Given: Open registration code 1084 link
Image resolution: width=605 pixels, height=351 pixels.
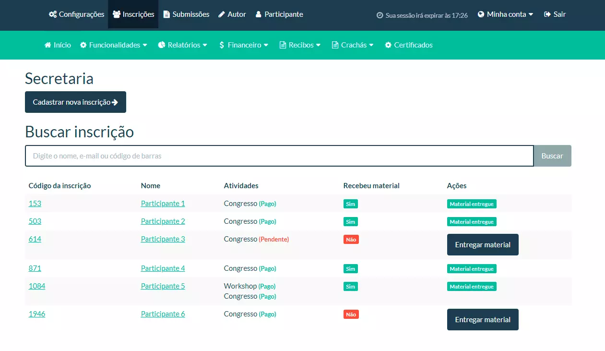Looking at the screenshot, I should click(x=36, y=286).
